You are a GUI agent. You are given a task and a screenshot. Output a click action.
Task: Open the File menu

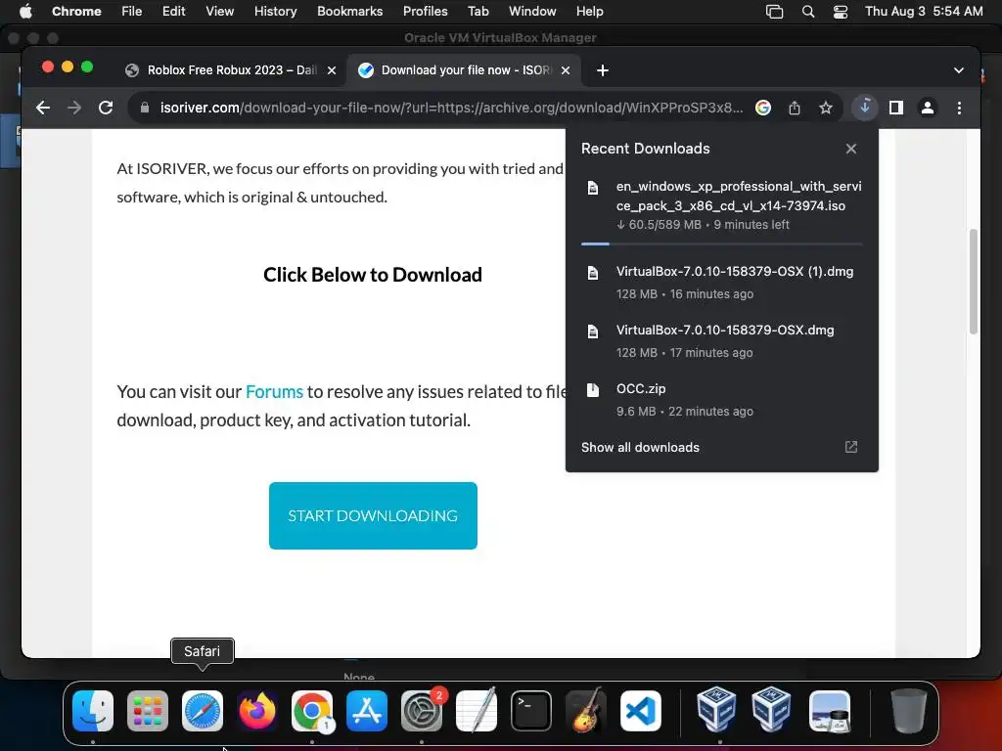pyautogui.click(x=132, y=12)
